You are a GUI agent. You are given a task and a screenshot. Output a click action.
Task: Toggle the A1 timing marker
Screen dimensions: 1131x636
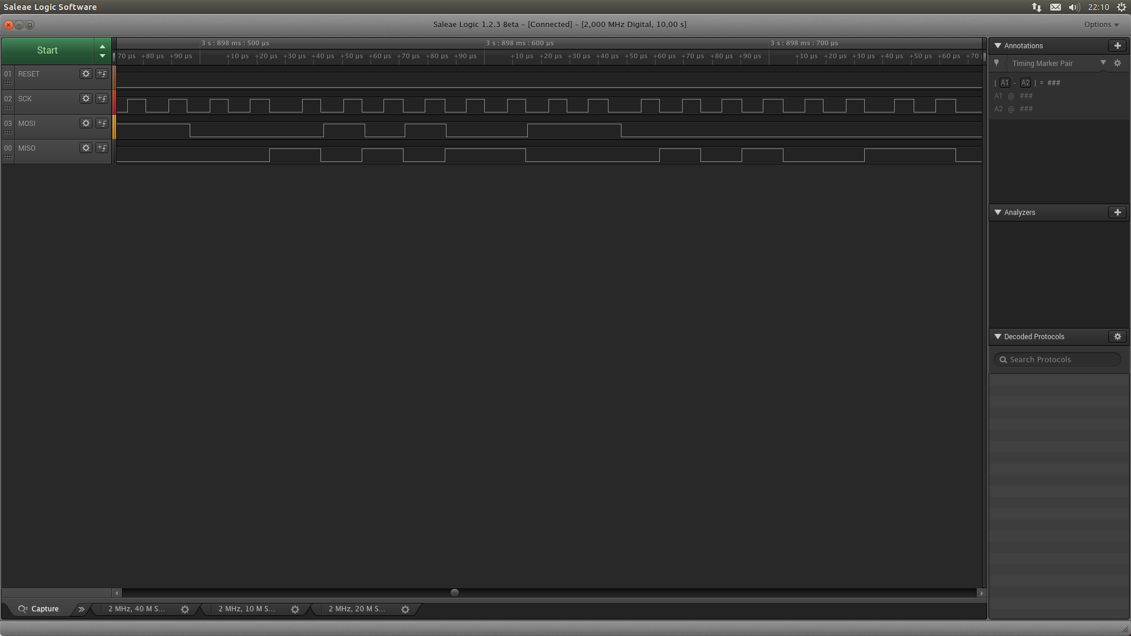[x=1005, y=82]
